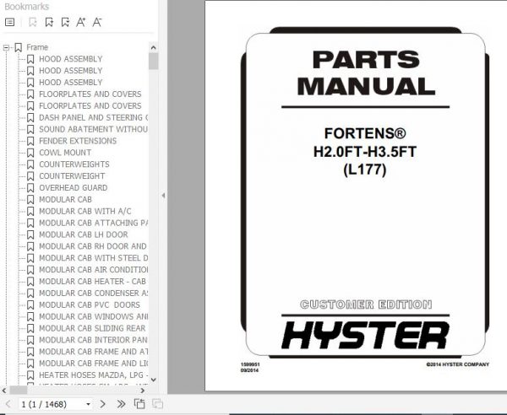Open the MODULAR CAB ATTACHING bookmark
Screen dimensions: 507x415
[93, 223]
